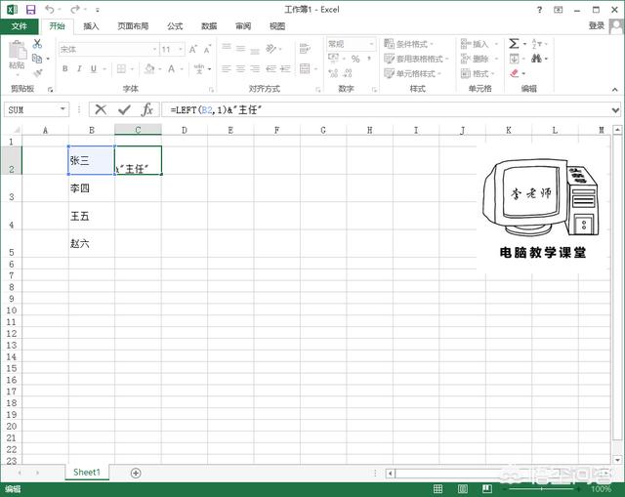Click the Cut scissors icon

pos(37,44)
